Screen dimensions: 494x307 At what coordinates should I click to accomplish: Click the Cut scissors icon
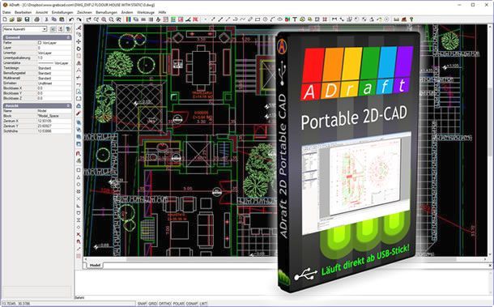coord(47,19)
